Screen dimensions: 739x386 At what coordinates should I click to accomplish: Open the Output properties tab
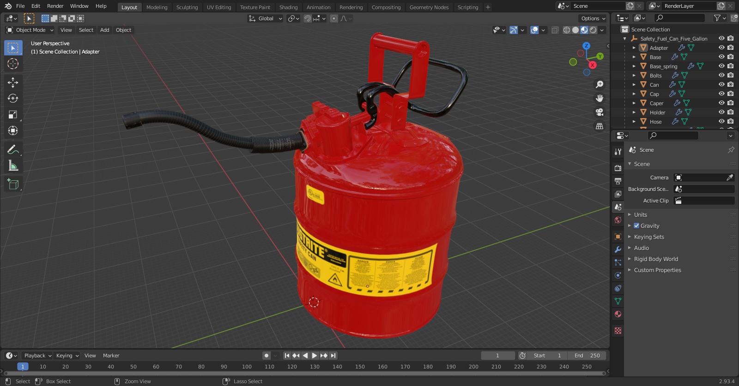click(618, 181)
